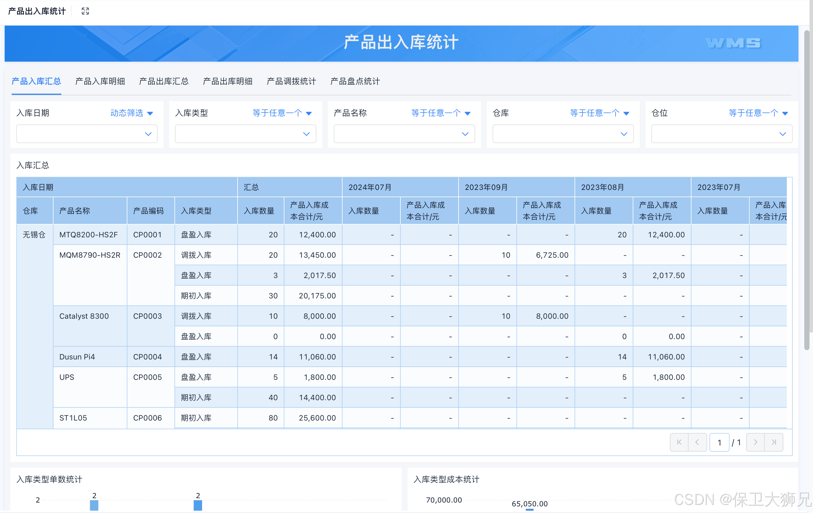
Task: Select the 产品盘点统计 tab
Action: 356,81
